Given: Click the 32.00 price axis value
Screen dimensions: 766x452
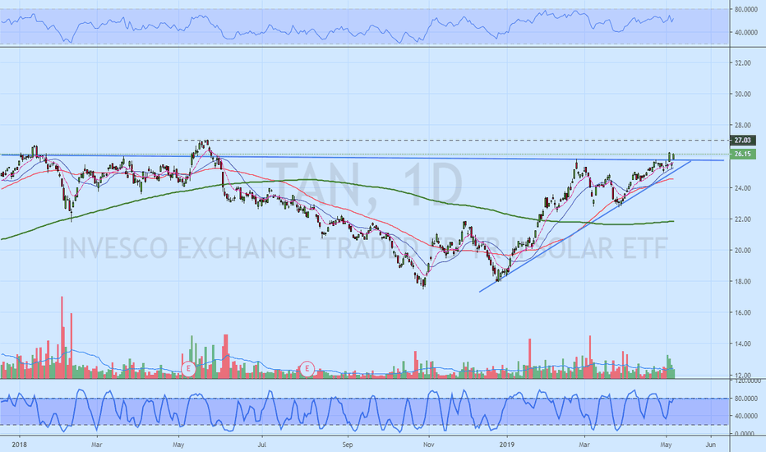Looking at the screenshot, I should (742, 63).
